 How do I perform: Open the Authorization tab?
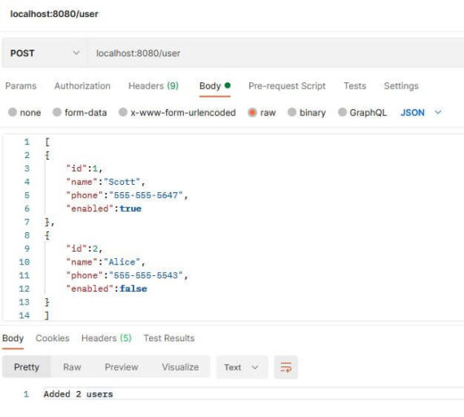coord(82,86)
